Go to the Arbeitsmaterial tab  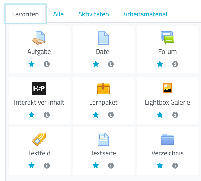(x=145, y=14)
